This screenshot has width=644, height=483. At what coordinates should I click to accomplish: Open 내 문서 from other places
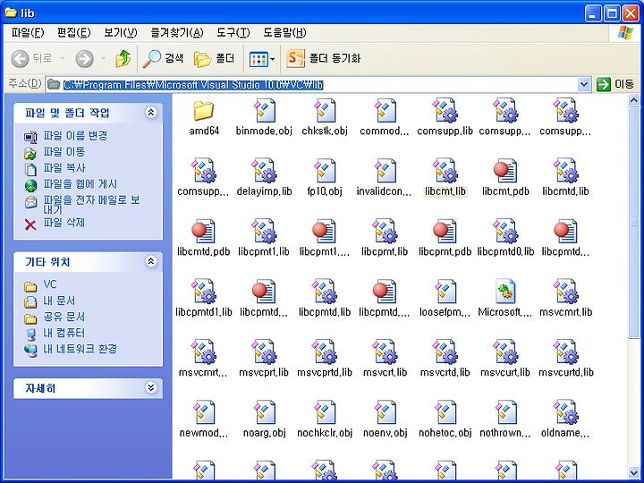tap(59, 301)
